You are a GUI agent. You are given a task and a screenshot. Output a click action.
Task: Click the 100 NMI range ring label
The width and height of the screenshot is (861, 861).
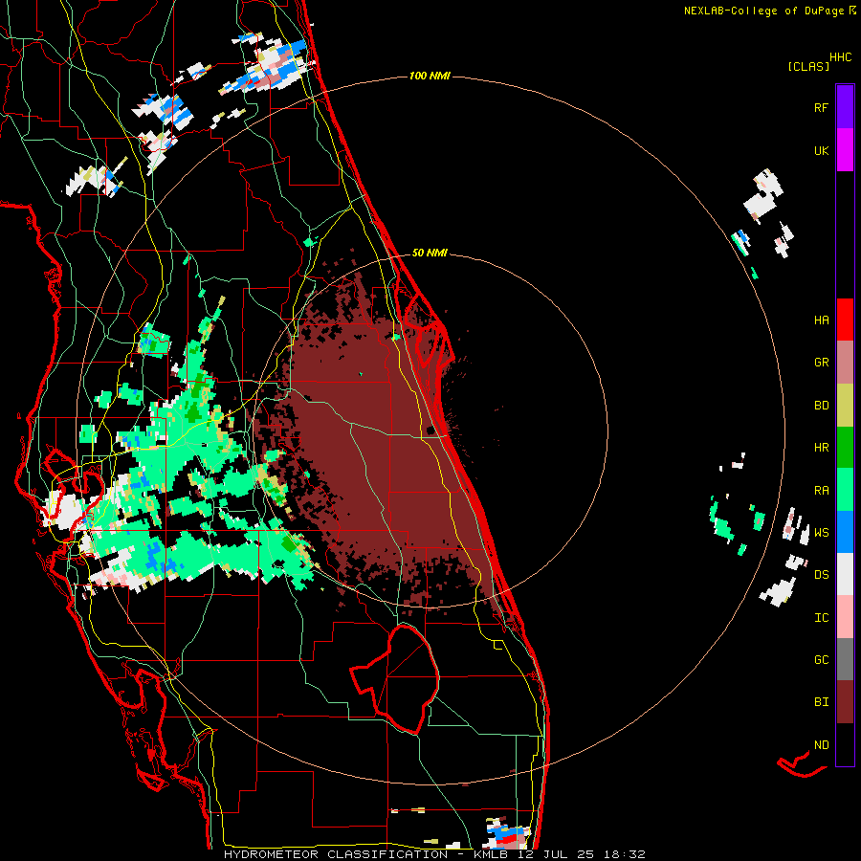coord(430,76)
